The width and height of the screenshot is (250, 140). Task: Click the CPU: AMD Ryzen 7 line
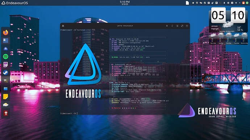[x=130, y=41]
